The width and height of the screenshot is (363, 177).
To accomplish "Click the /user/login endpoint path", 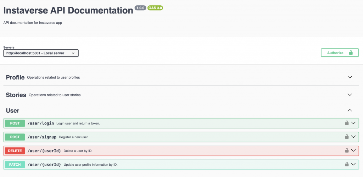I will (x=41, y=123).
